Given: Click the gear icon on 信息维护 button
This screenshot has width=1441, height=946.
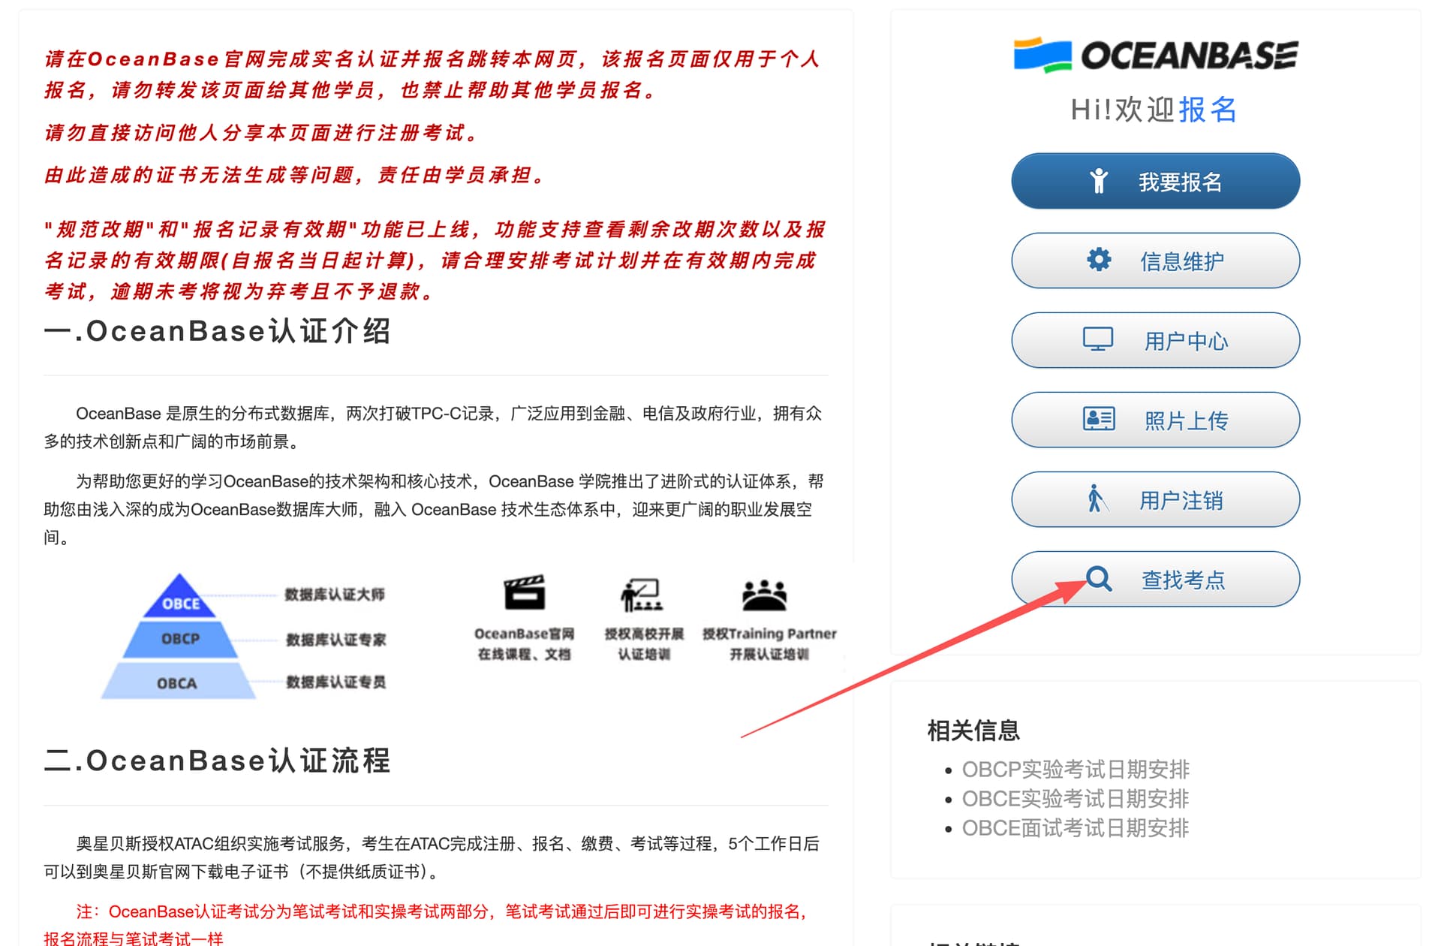Looking at the screenshot, I should pyautogui.click(x=1099, y=260).
